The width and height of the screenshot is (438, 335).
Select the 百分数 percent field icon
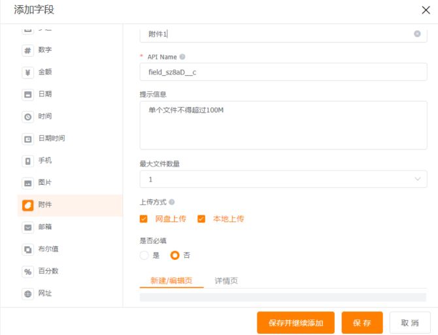(x=28, y=272)
